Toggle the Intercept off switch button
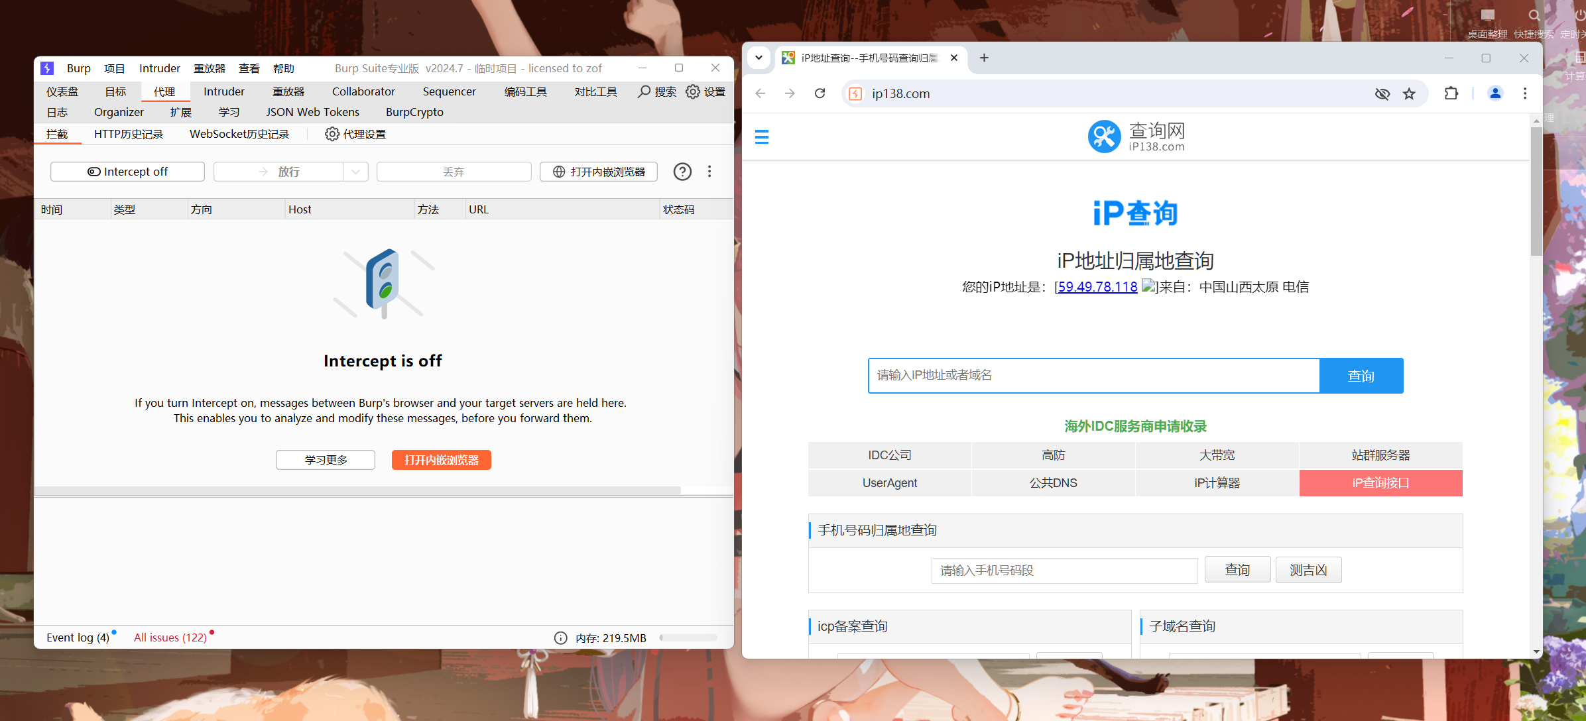1586x721 pixels. coord(127,172)
